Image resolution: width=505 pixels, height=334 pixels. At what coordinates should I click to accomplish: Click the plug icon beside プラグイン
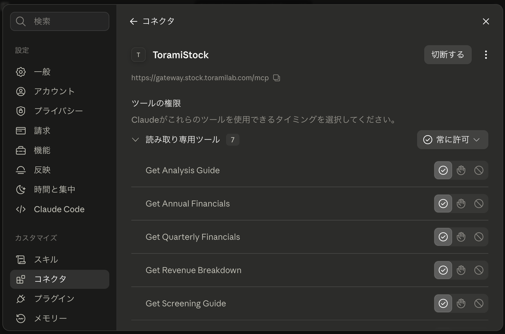21,299
